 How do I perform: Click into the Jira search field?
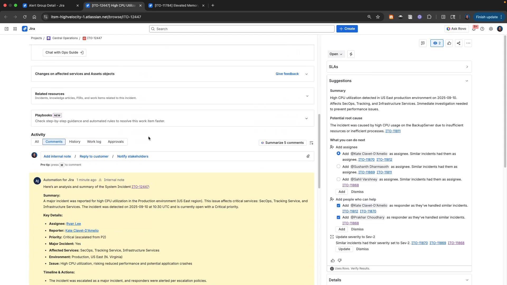(241, 29)
